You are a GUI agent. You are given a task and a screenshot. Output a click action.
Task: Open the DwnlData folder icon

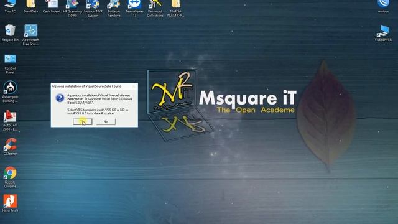coord(30,6)
